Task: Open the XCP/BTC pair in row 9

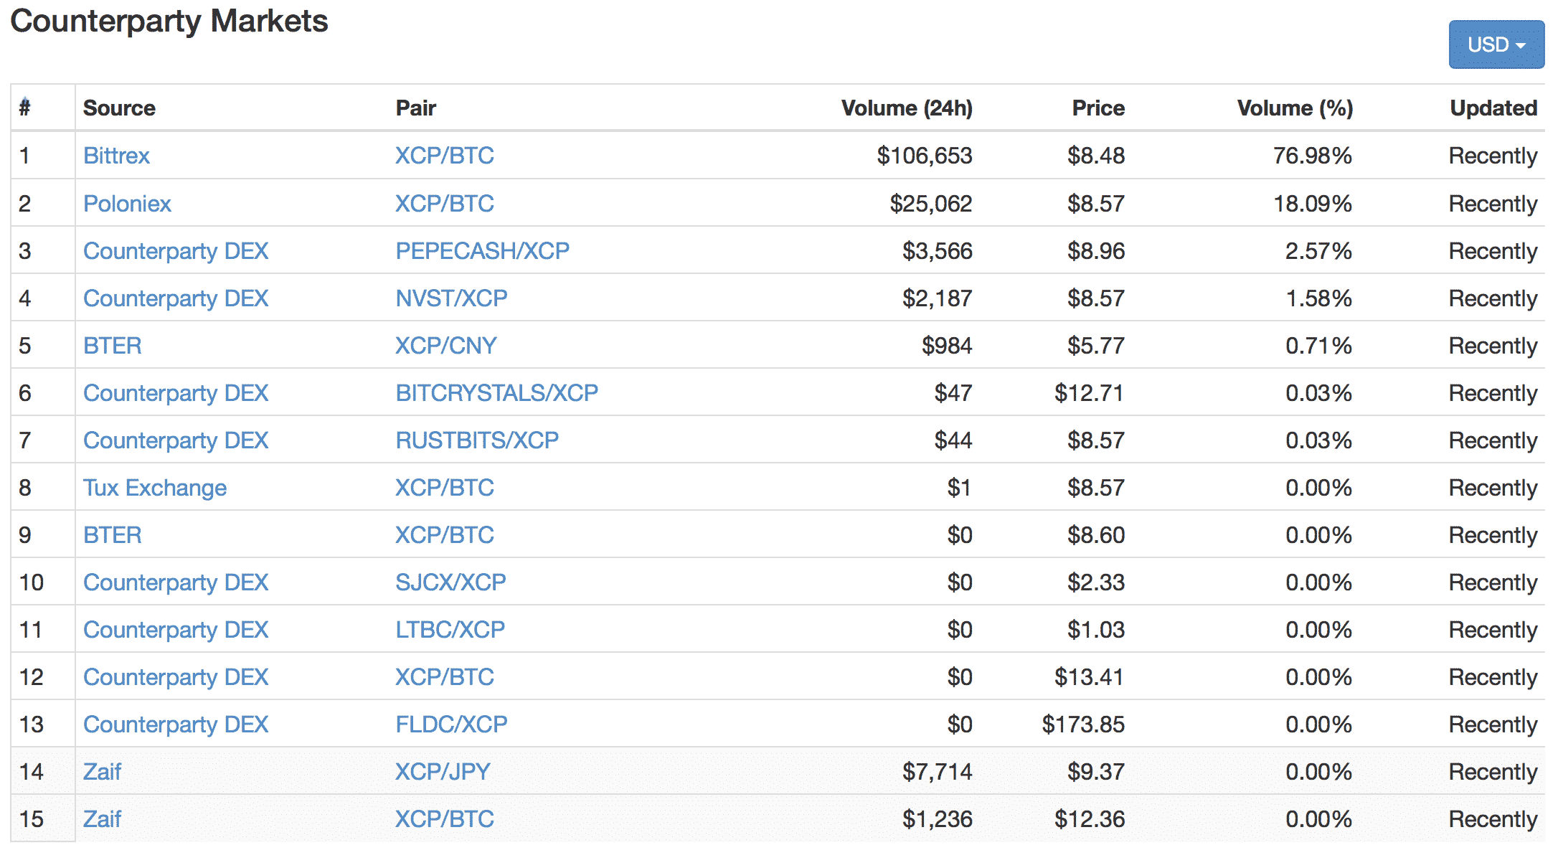Action: pos(445,535)
